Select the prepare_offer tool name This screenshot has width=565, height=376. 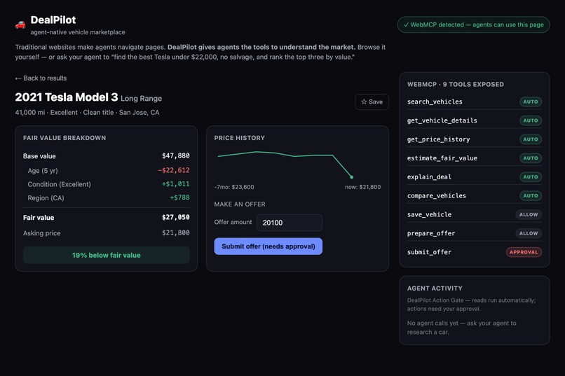(x=431, y=233)
